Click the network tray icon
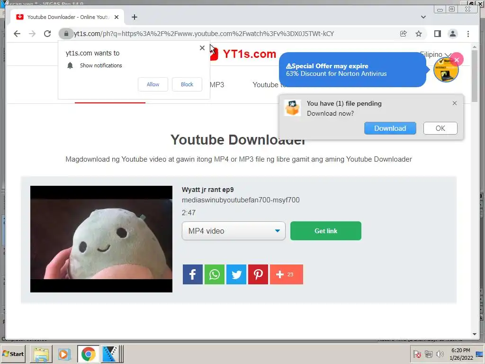The image size is (485, 364). (428, 354)
